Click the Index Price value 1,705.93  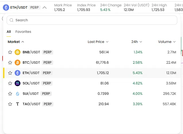point(84,10)
